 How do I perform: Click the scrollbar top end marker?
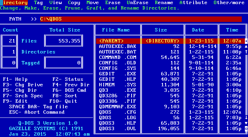(x=246, y=41)
